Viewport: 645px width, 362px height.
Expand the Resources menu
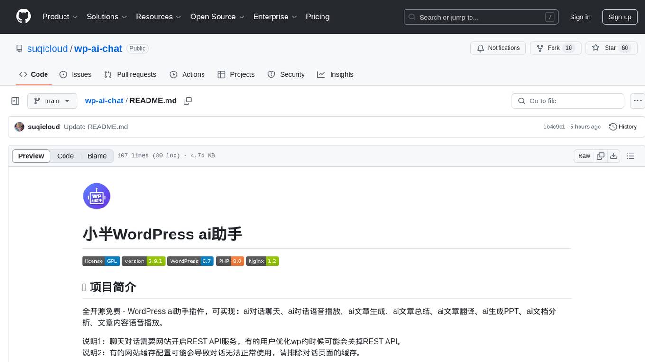[x=158, y=17]
